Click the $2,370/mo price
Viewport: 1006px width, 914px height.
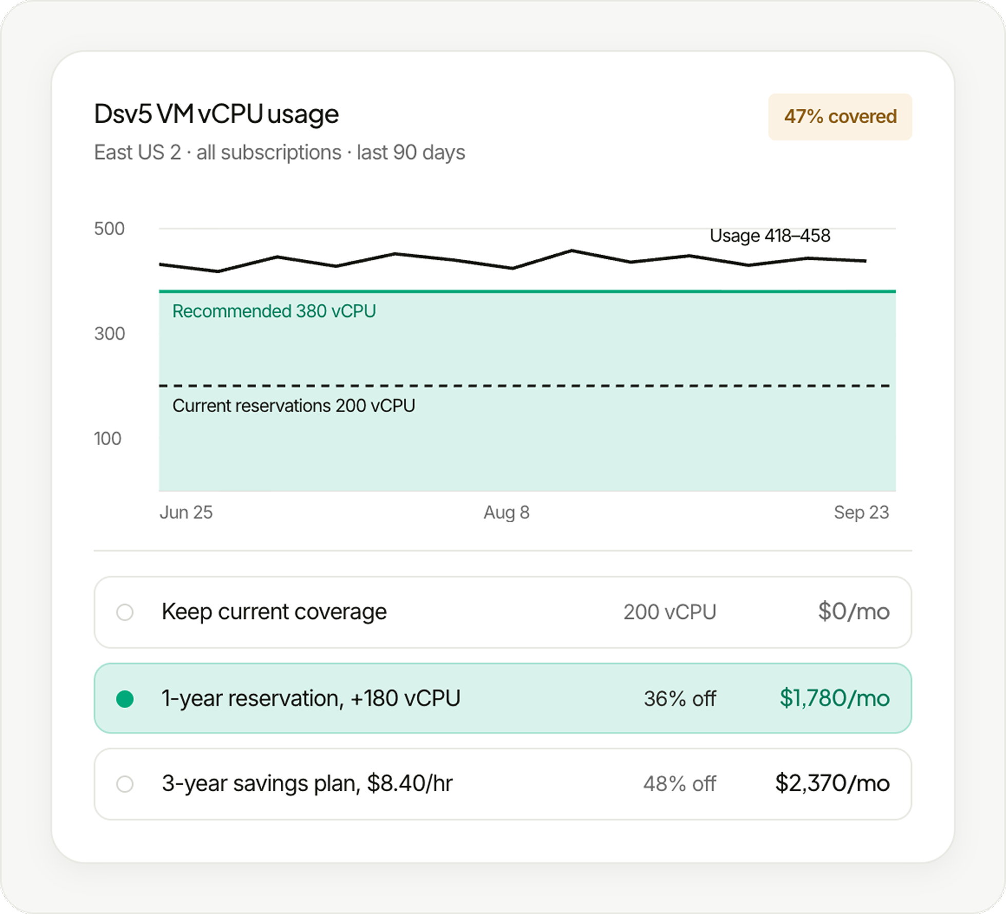tap(832, 784)
